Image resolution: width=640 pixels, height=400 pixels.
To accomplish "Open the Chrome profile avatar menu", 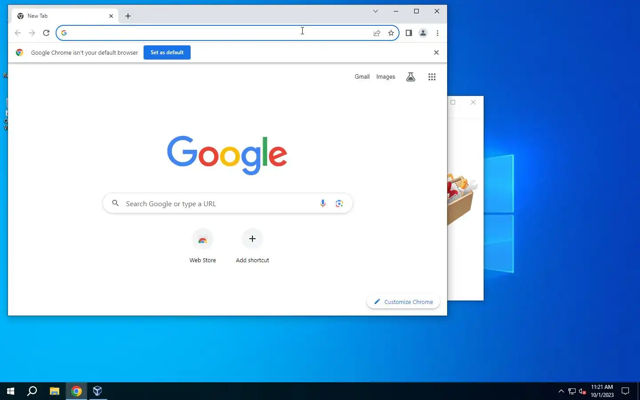I will pos(423,33).
